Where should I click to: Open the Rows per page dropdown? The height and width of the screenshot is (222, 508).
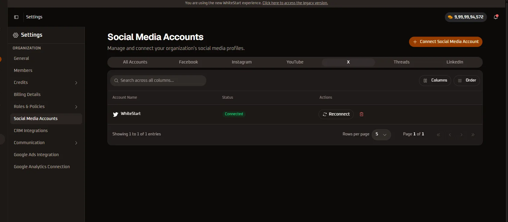[381, 134]
